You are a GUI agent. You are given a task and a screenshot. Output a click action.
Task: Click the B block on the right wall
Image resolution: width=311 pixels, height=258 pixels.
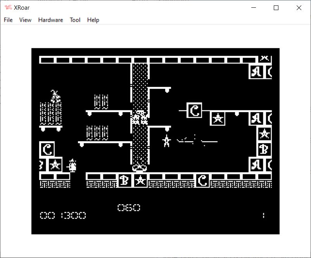click(x=264, y=149)
